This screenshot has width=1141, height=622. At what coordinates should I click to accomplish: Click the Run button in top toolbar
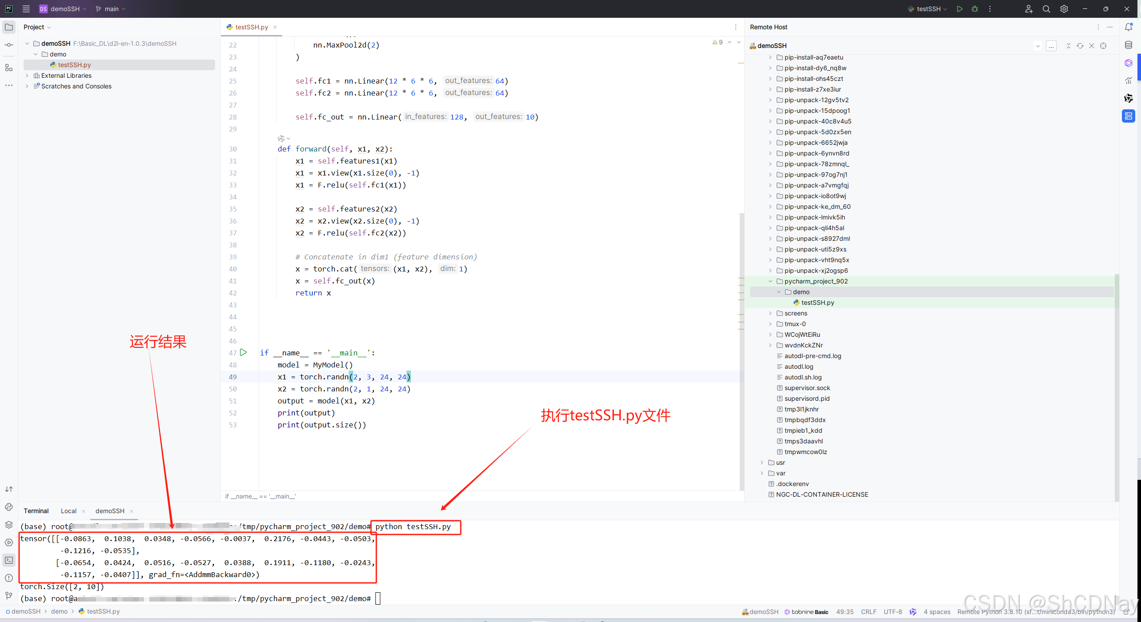[960, 9]
